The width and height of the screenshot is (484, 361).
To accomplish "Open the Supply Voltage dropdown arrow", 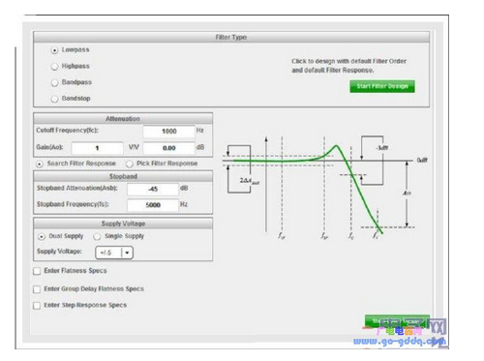I will [x=127, y=253].
